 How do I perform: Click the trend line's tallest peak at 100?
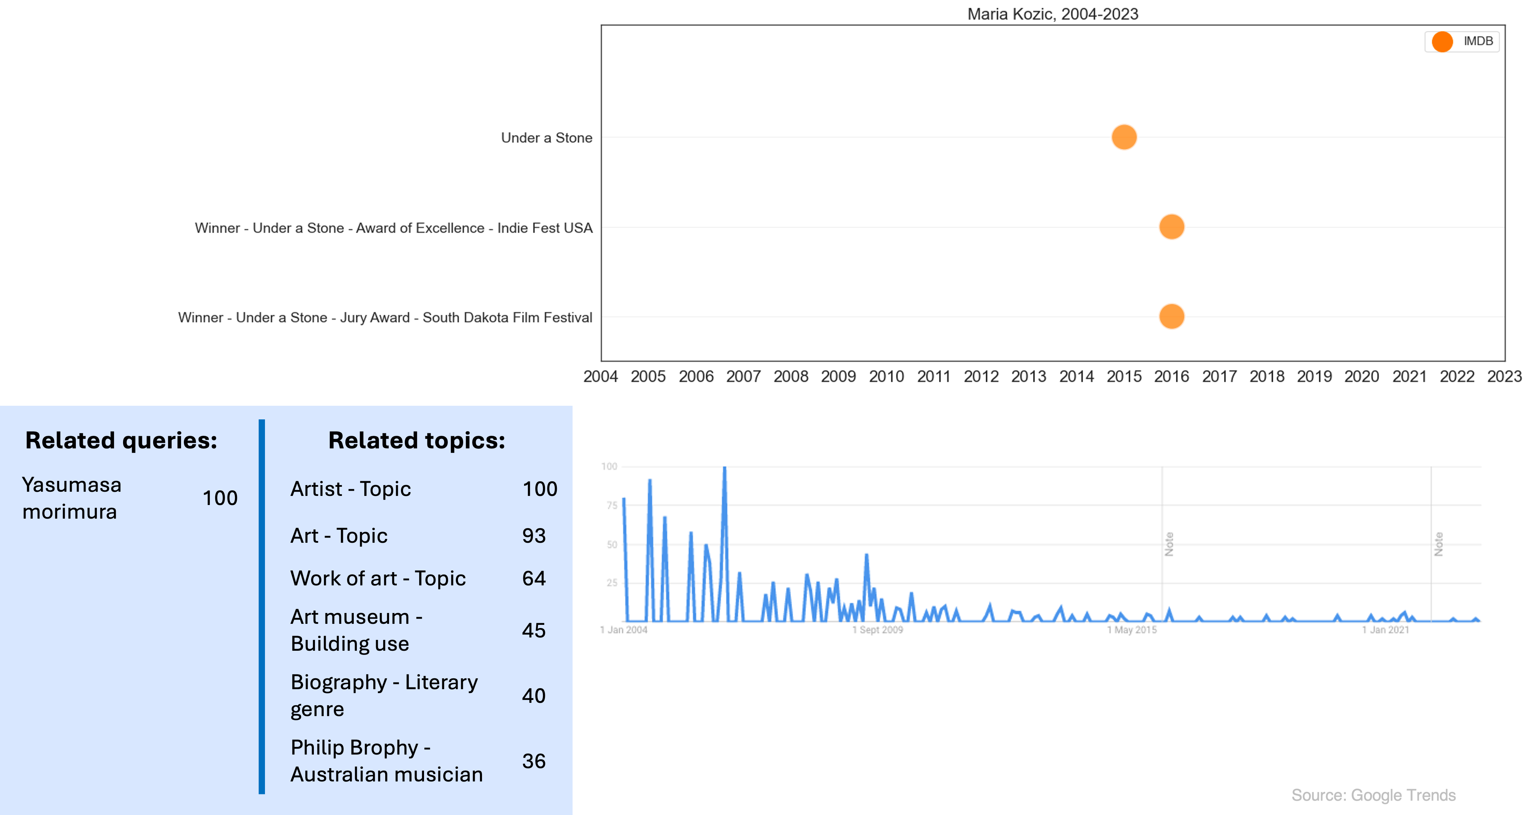pyautogui.click(x=724, y=468)
